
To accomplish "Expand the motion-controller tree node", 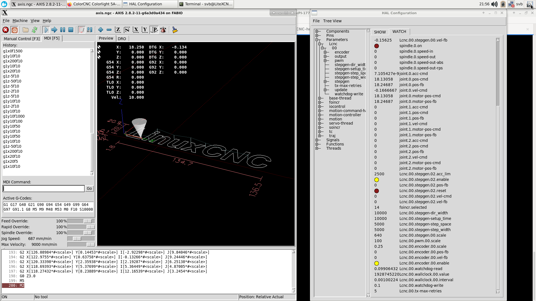I will (320, 115).
